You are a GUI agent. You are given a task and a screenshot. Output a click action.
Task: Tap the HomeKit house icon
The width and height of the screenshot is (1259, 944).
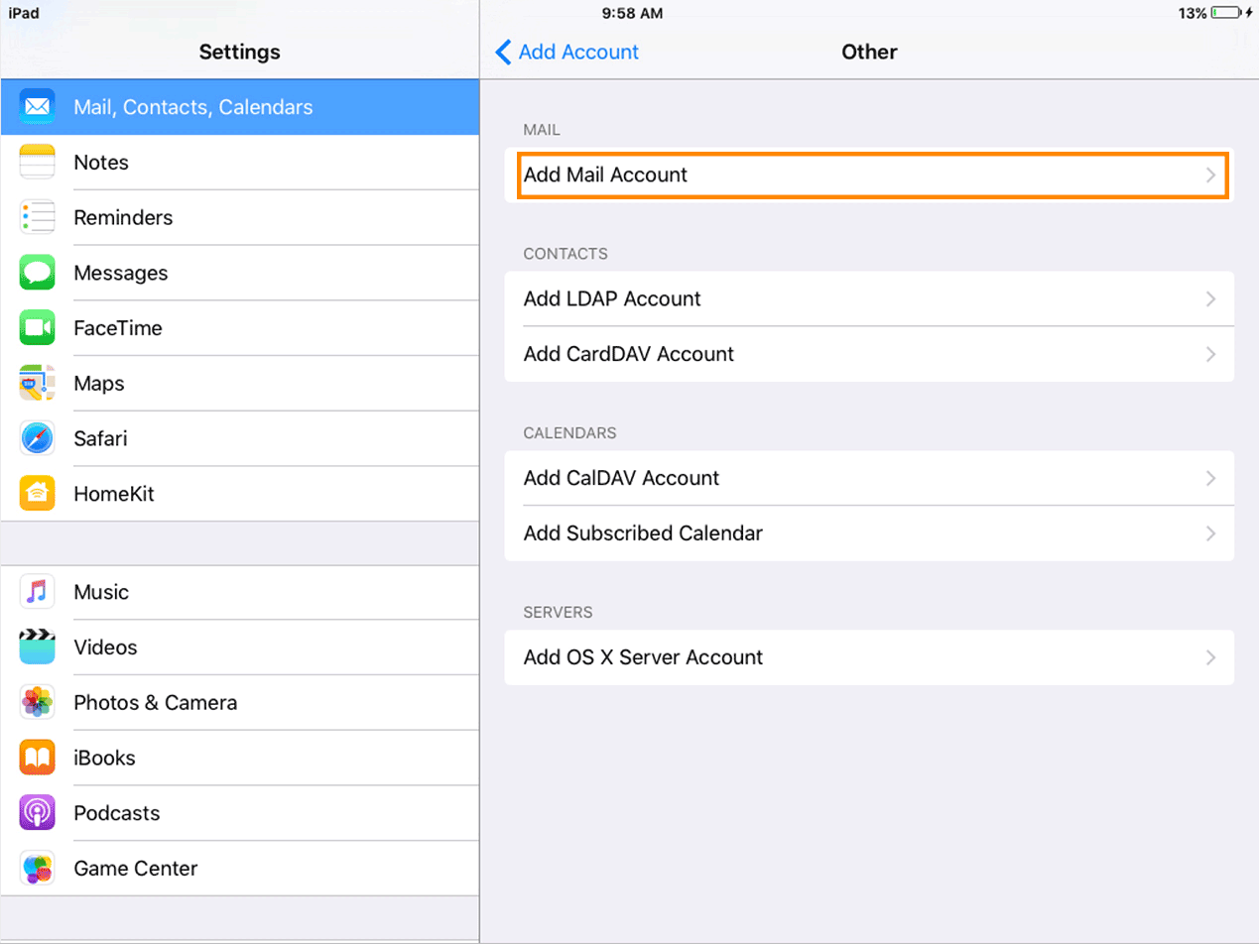pos(37,493)
